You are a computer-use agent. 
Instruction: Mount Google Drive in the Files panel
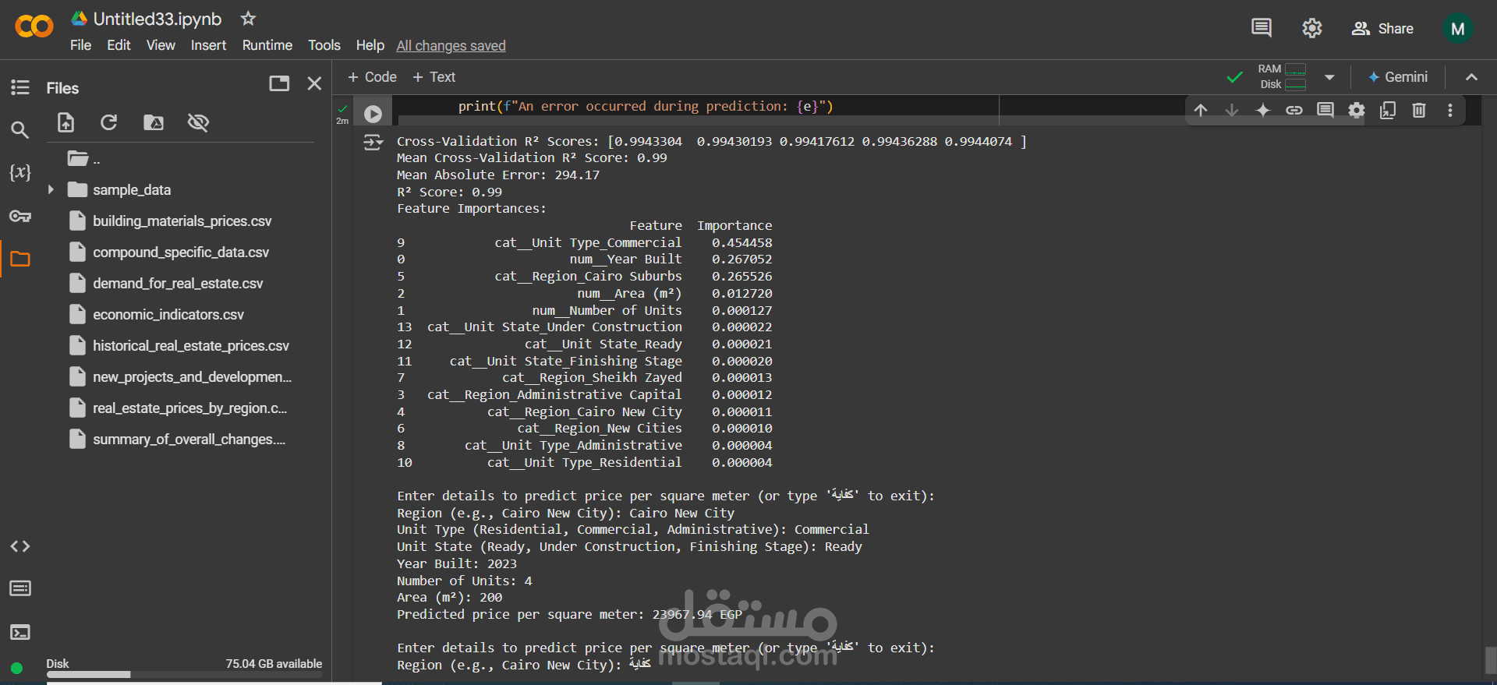coord(154,122)
